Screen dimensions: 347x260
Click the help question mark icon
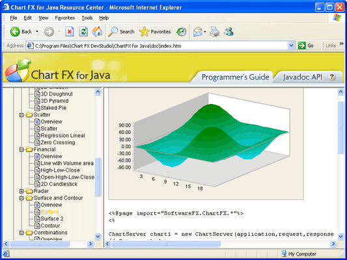click(332, 77)
